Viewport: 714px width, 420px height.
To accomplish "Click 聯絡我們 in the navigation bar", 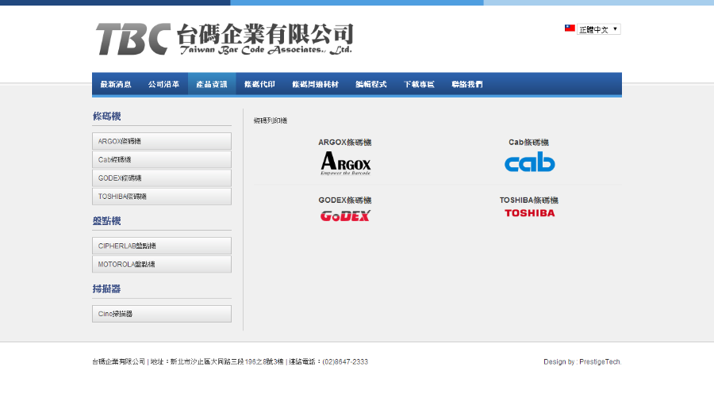I will click(x=466, y=84).
